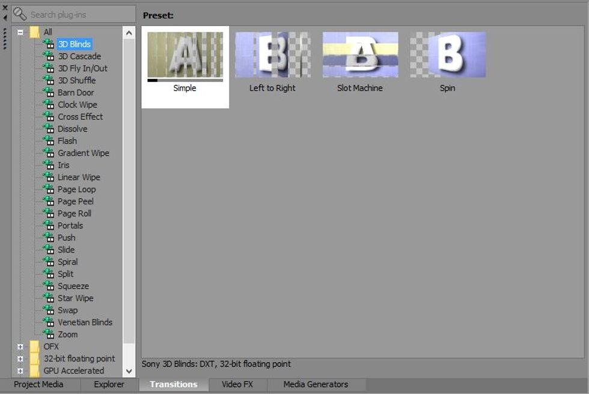Click the Venetian Blinds plug-in icon
Screen dimensions: 589x394
tap(48, 322)
